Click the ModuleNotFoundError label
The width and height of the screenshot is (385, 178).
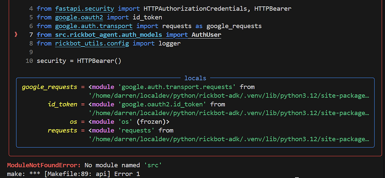pyautogui.click(x=44, y=165)
